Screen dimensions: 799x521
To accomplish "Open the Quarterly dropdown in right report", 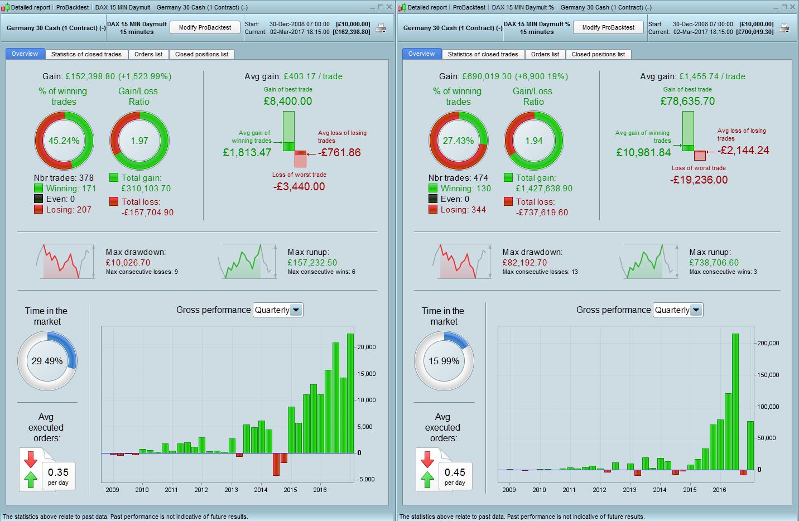I will [x=678, y=310].
